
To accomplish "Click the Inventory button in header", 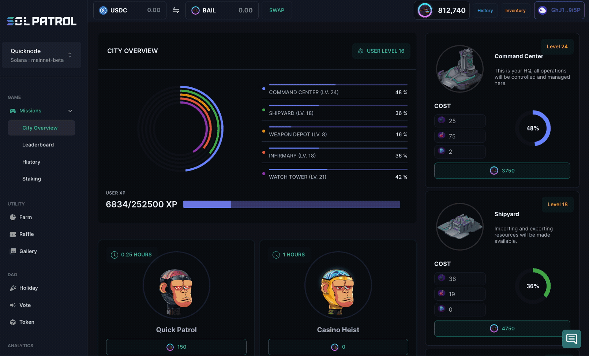I will [x=515, y=11].
